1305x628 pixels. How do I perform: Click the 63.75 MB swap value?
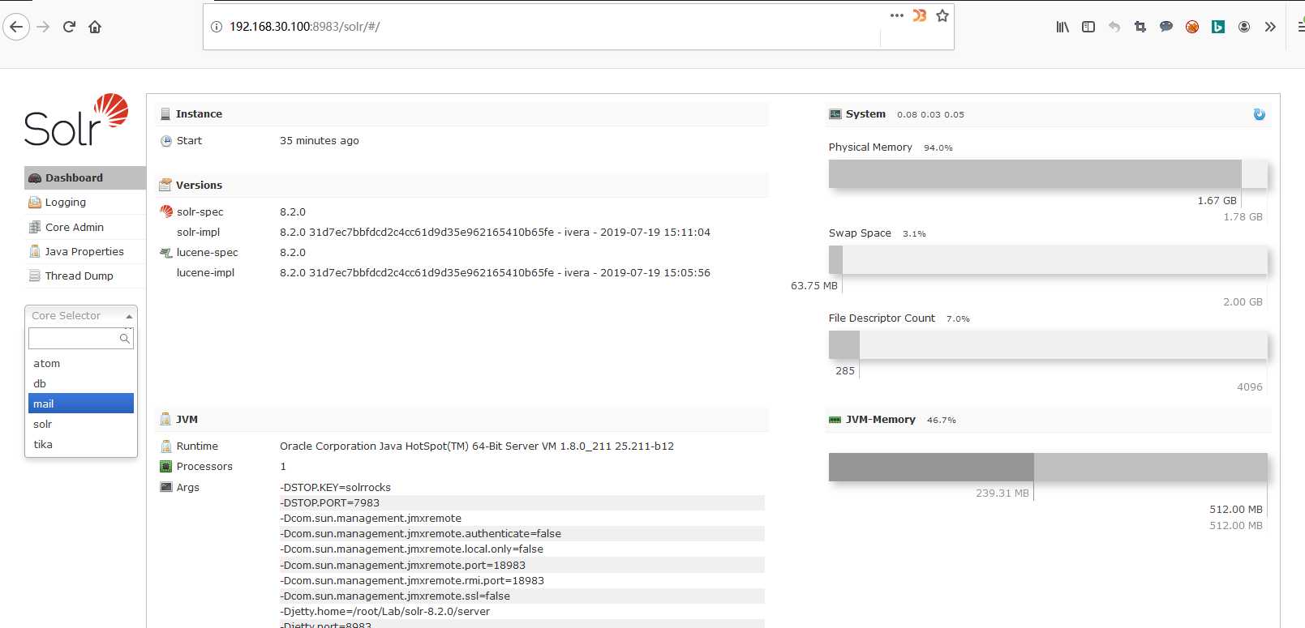click(x=814, y=286)
